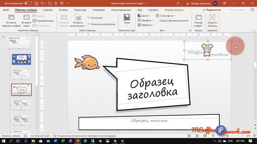Switch to Главная tab

point(48,10)
